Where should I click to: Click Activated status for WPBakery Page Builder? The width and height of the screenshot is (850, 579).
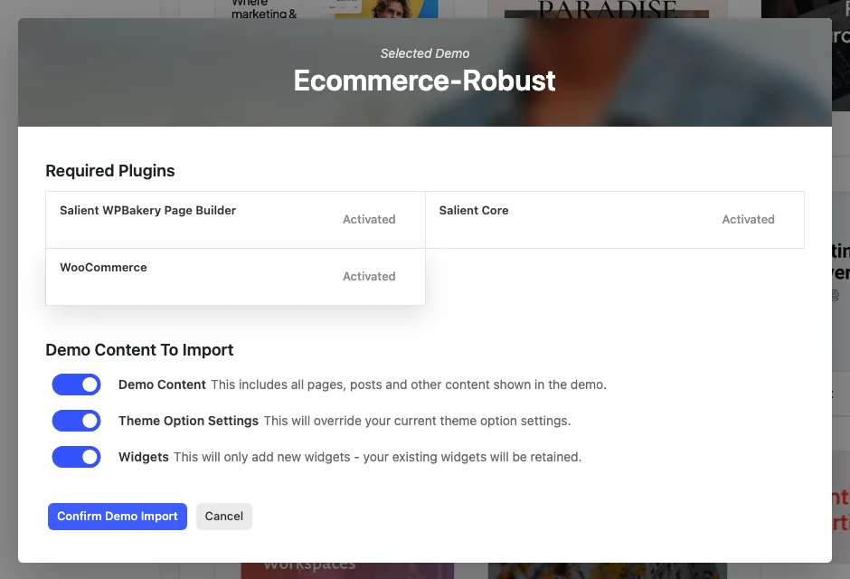click(369, 220)
